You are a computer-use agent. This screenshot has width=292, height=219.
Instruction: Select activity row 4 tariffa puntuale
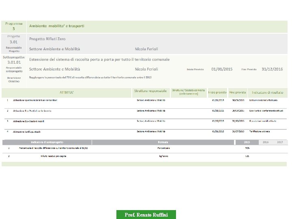coord(144,133)
